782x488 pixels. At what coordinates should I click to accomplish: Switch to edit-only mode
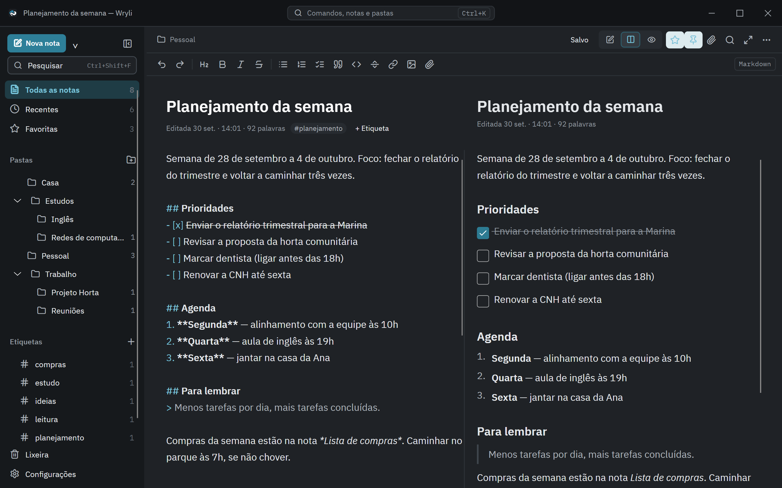[610, 40]
